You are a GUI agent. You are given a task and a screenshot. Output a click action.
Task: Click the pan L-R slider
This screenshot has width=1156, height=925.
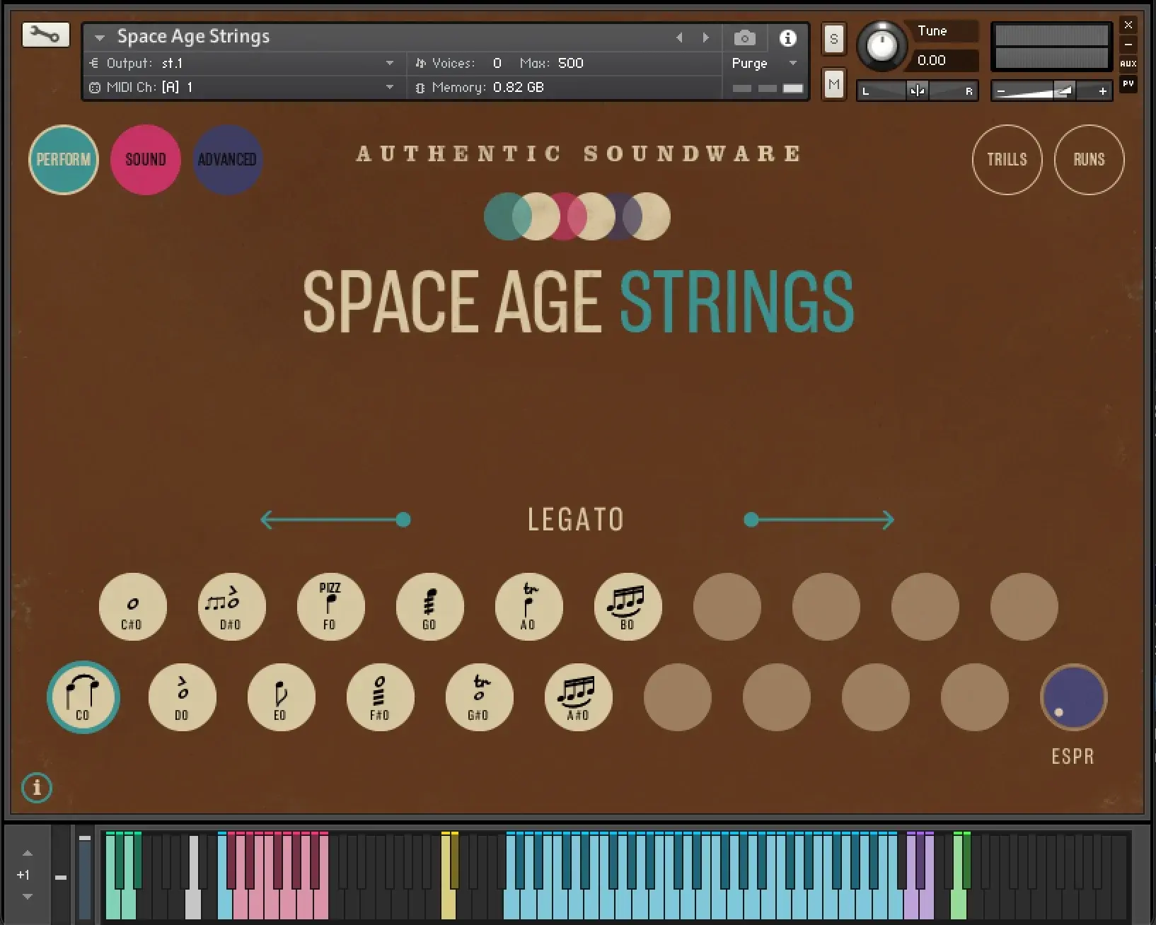pos(918,91)
